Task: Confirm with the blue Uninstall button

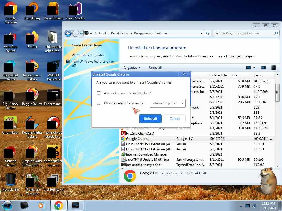Action: (x=150, y=119)
